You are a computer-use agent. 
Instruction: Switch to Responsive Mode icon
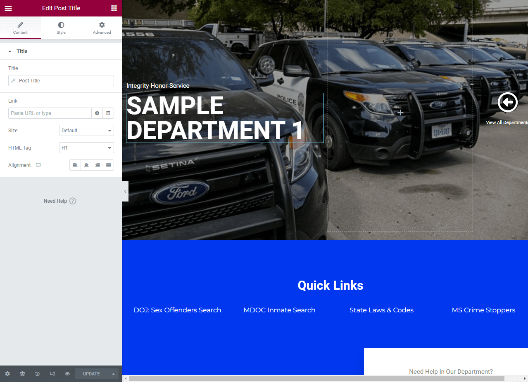coord(52,374)
